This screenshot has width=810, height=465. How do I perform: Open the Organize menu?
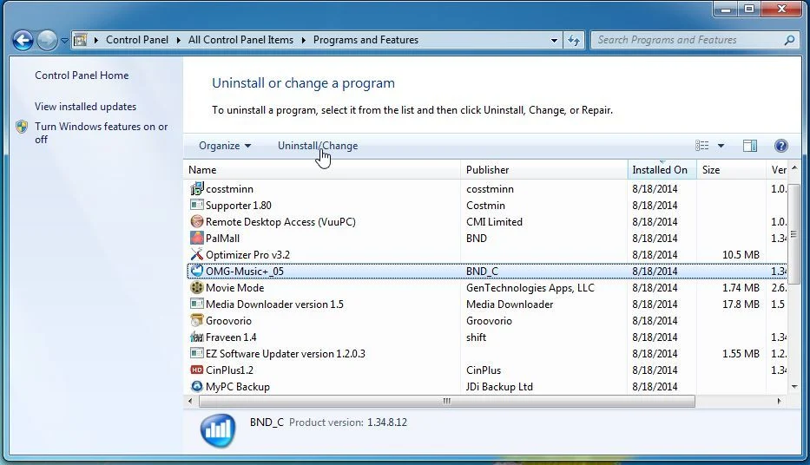coord(225,146)
